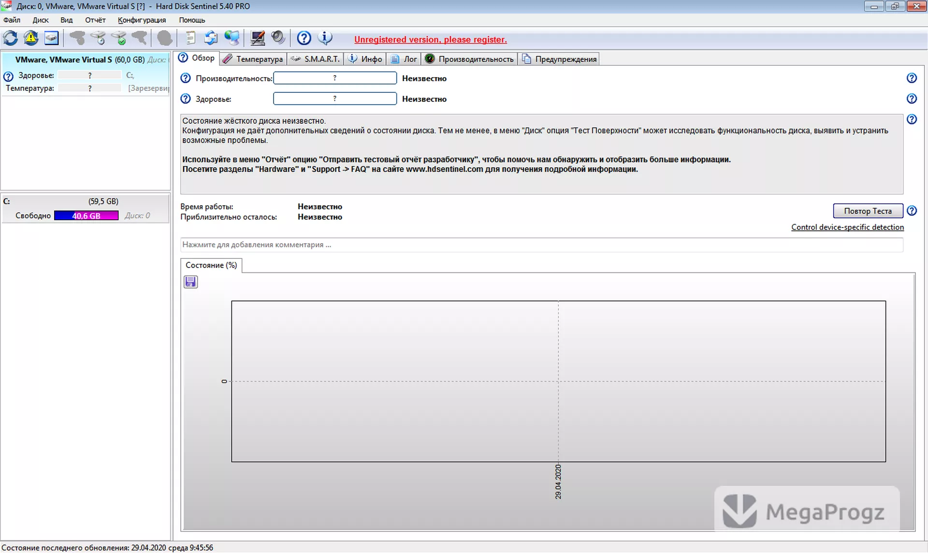Viewport: 928px width, 553px height.
Task: Click help icon next to Повтор Теста button
Action: [912, 211]
